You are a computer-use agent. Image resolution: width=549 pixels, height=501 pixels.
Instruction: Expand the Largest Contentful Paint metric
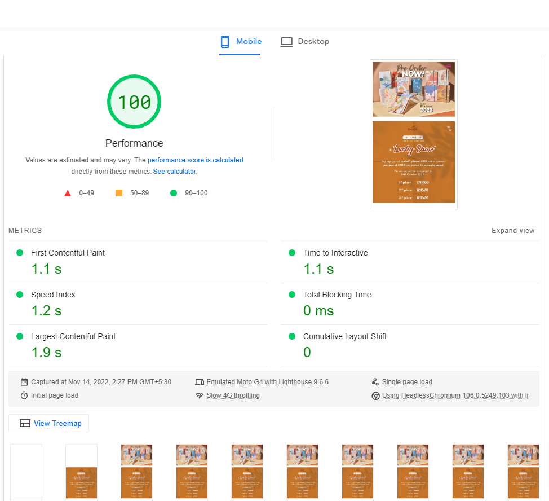tap(73, 336)
